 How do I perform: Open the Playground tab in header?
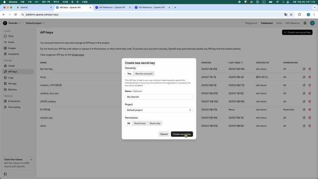click(x=251, y=23)
